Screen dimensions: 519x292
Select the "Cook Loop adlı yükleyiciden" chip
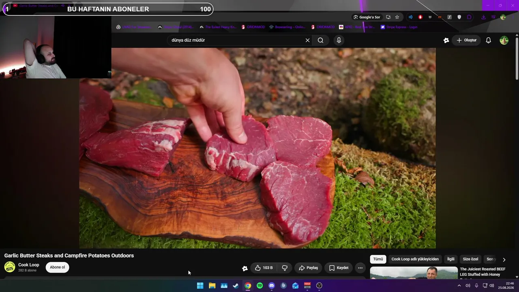click(x=415, y=259)
